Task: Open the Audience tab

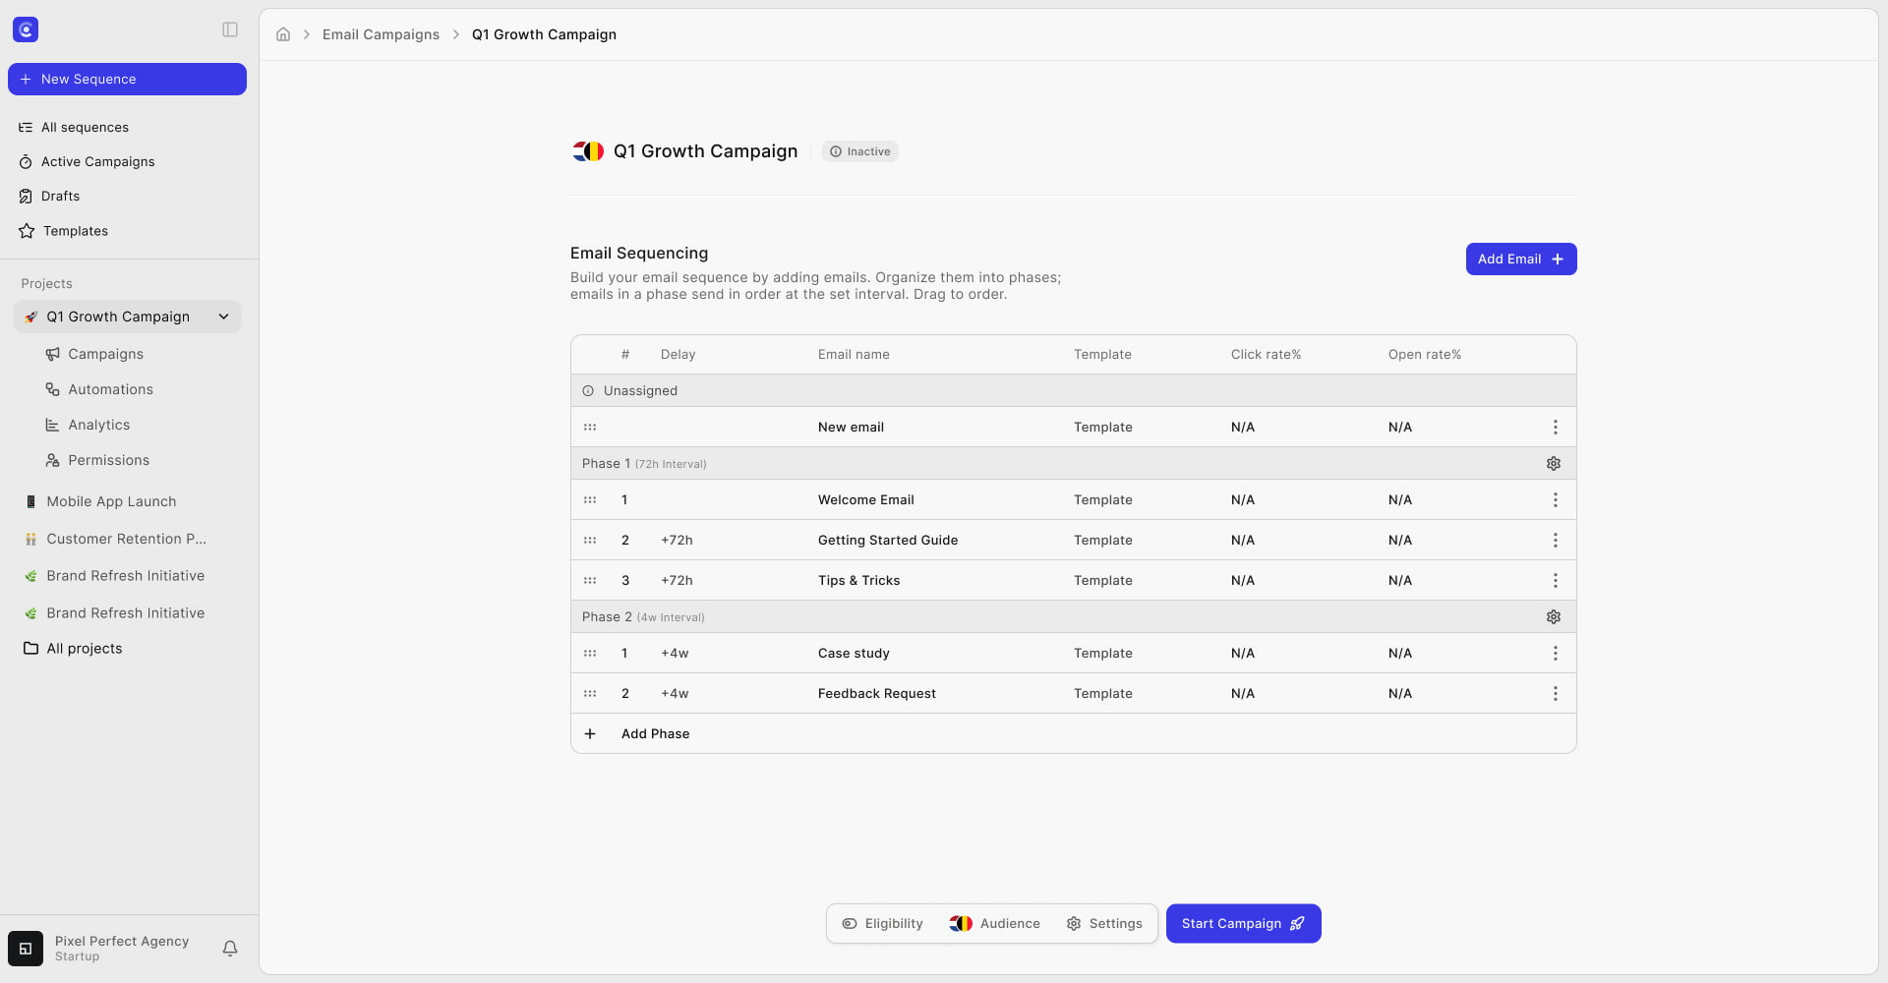Action: [x=994, y=924]
